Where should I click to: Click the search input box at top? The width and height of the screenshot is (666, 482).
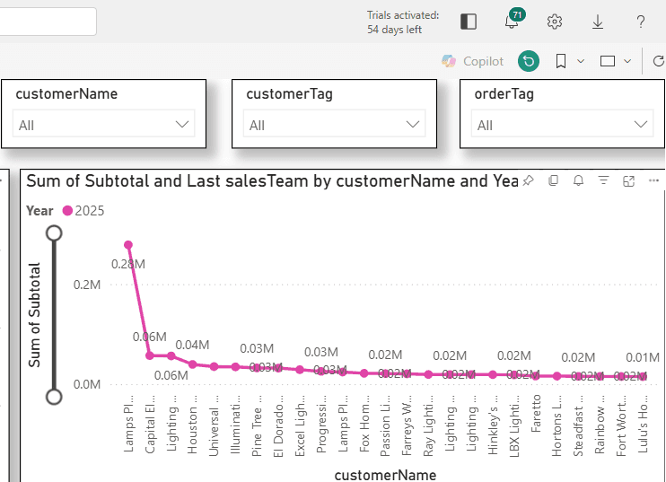point(48,22)
